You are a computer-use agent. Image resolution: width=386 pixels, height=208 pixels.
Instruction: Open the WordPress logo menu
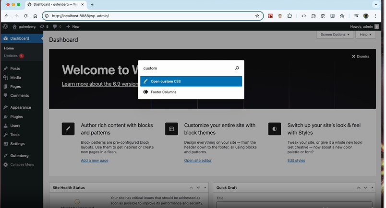pyautogui.click(x=5, y=26)
